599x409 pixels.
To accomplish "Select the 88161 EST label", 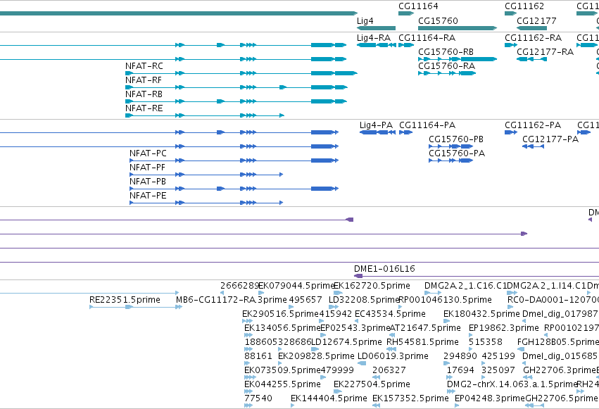I will (x=258, y=356).
